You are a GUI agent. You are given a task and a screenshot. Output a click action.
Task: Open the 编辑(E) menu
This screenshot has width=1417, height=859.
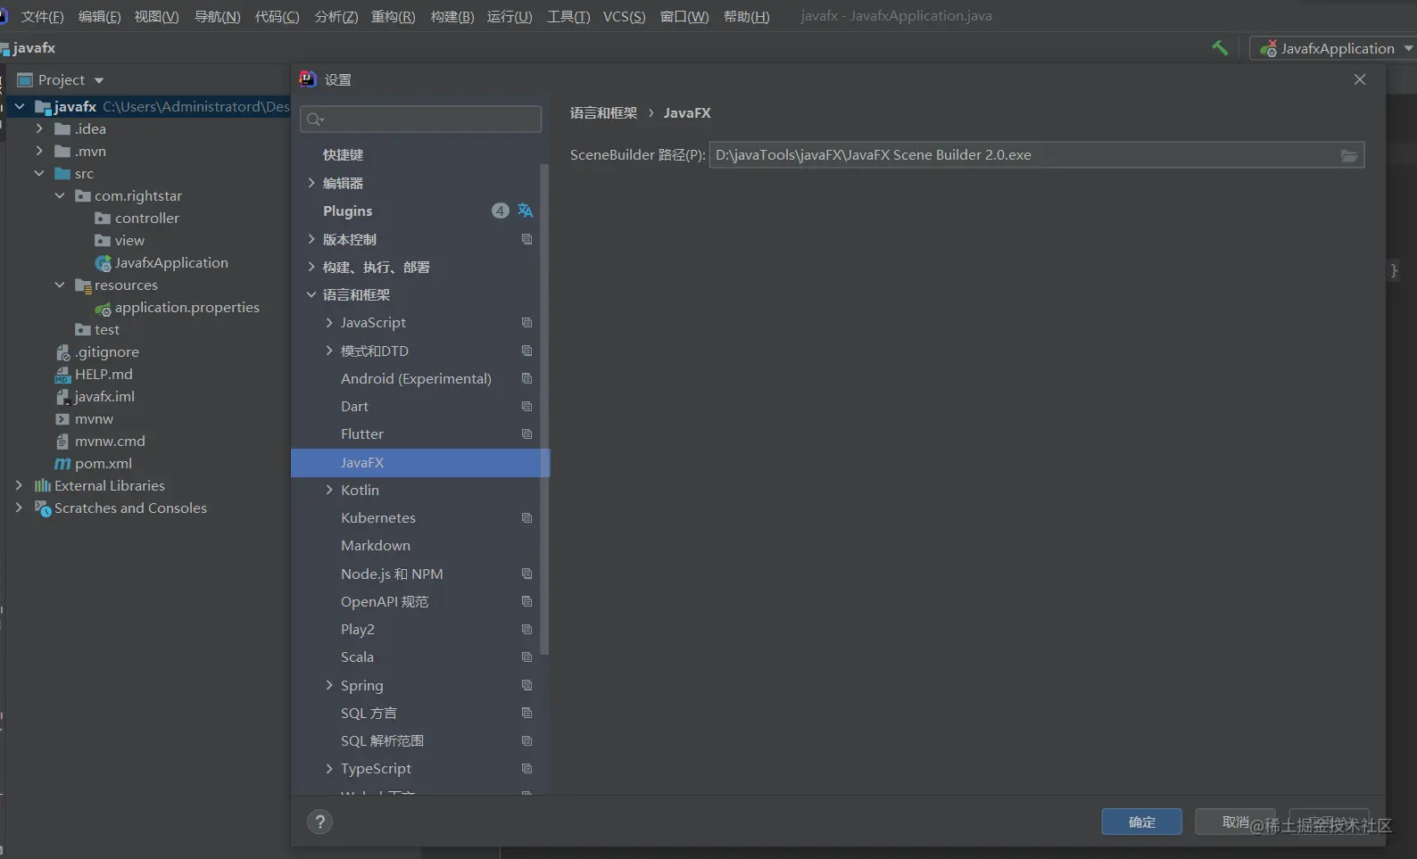pos(99,17)
